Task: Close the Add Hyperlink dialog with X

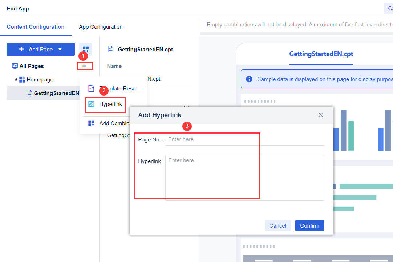Action: tap(321, 115)
